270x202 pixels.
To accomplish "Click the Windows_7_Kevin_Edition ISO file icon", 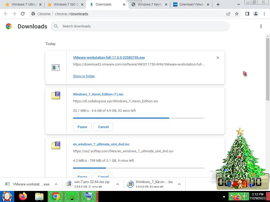I will (56, 95).
